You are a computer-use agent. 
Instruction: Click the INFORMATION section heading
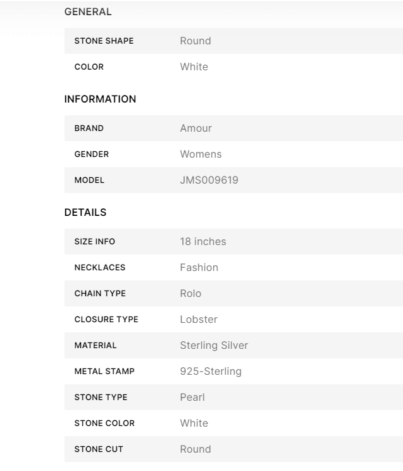point(100,99)
